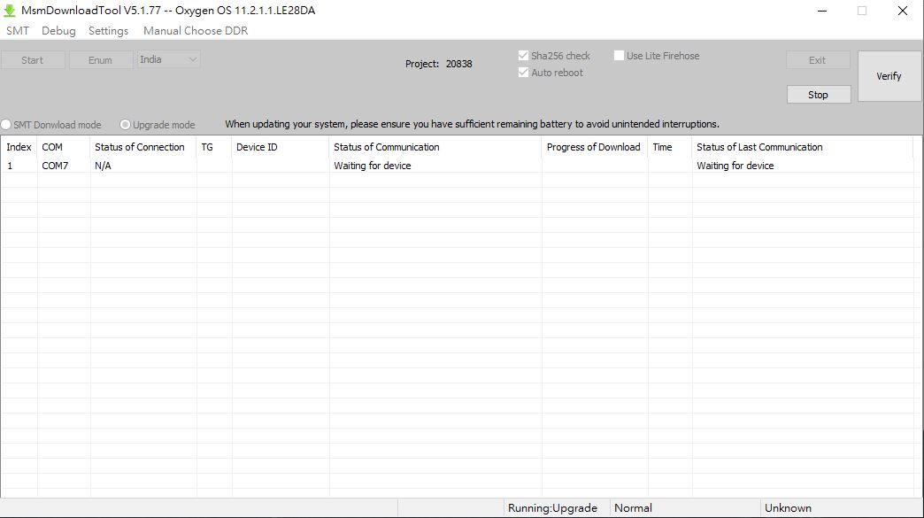This screenshot has height=518, width=924.
Task: Click the Status of Communication column header
Action: pos(435,147)
